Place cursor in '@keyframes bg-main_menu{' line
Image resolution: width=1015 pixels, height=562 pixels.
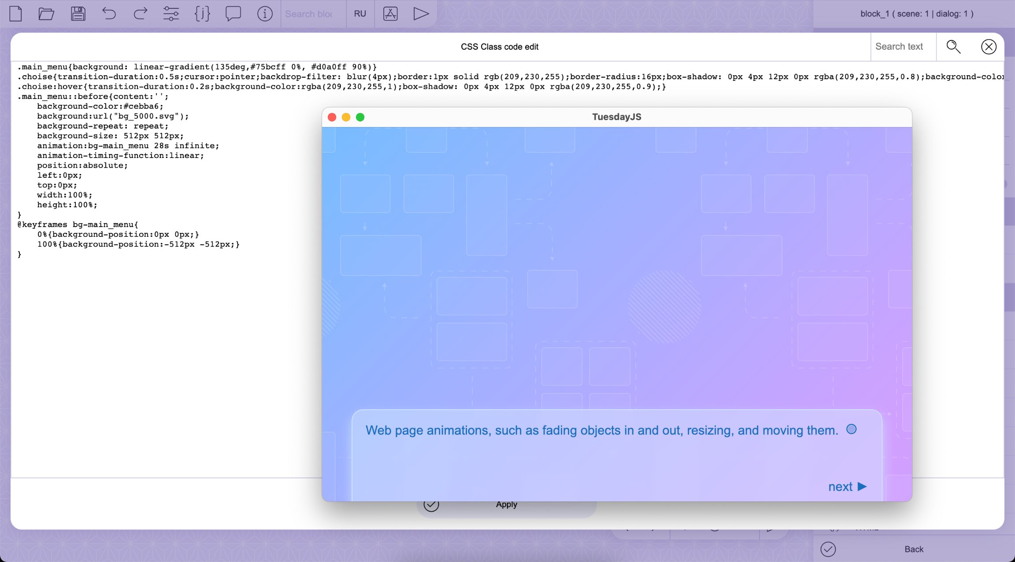[78, 224]
